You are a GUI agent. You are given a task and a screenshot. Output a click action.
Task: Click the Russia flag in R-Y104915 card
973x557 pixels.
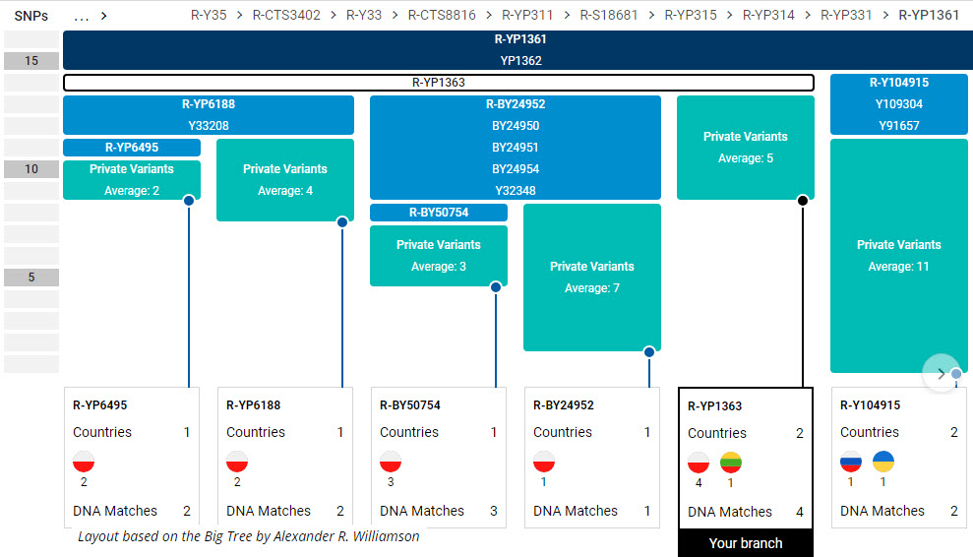pyautogui.click(x=851, y=462)
